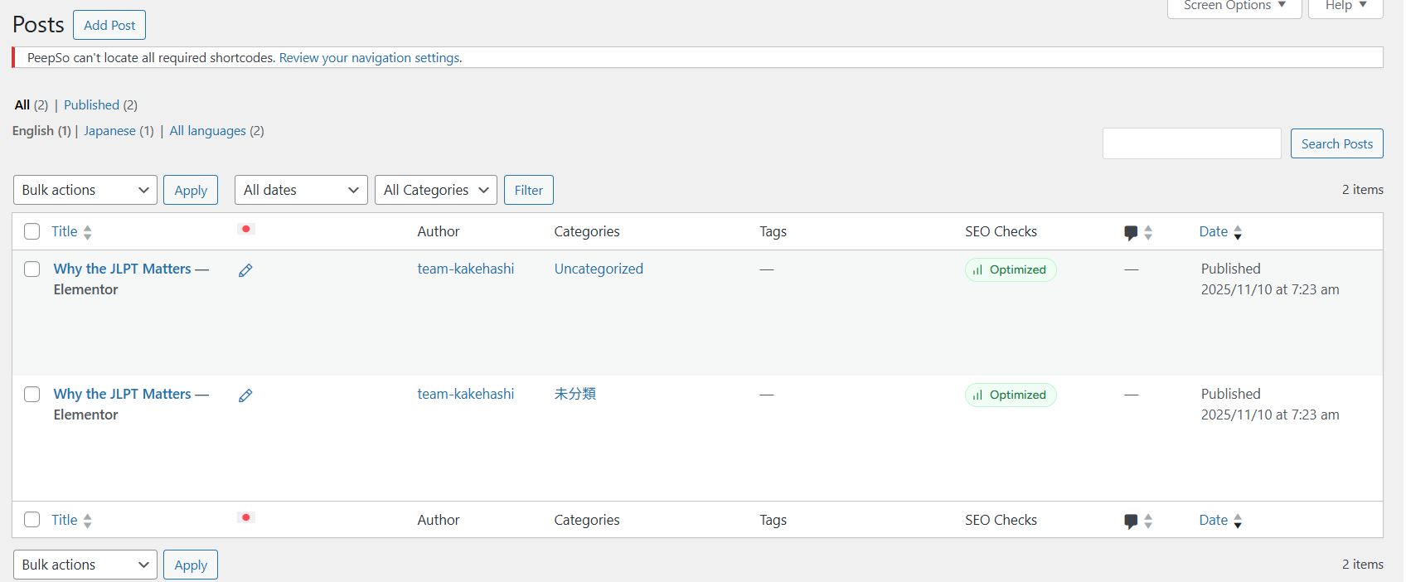Click the Japanese flag icon in top header
The height and width of the screenshot is (582, 1406).
(245, 229)
